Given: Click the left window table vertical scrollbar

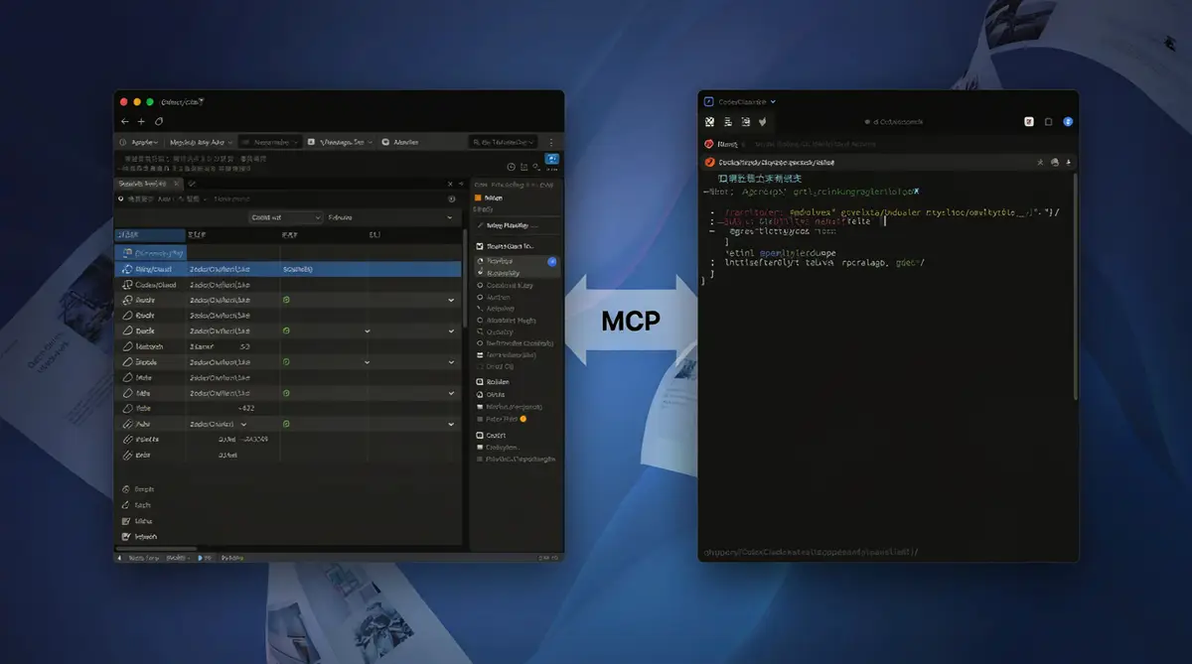Looking at the screenshot, I should click(x=465, y=278).
